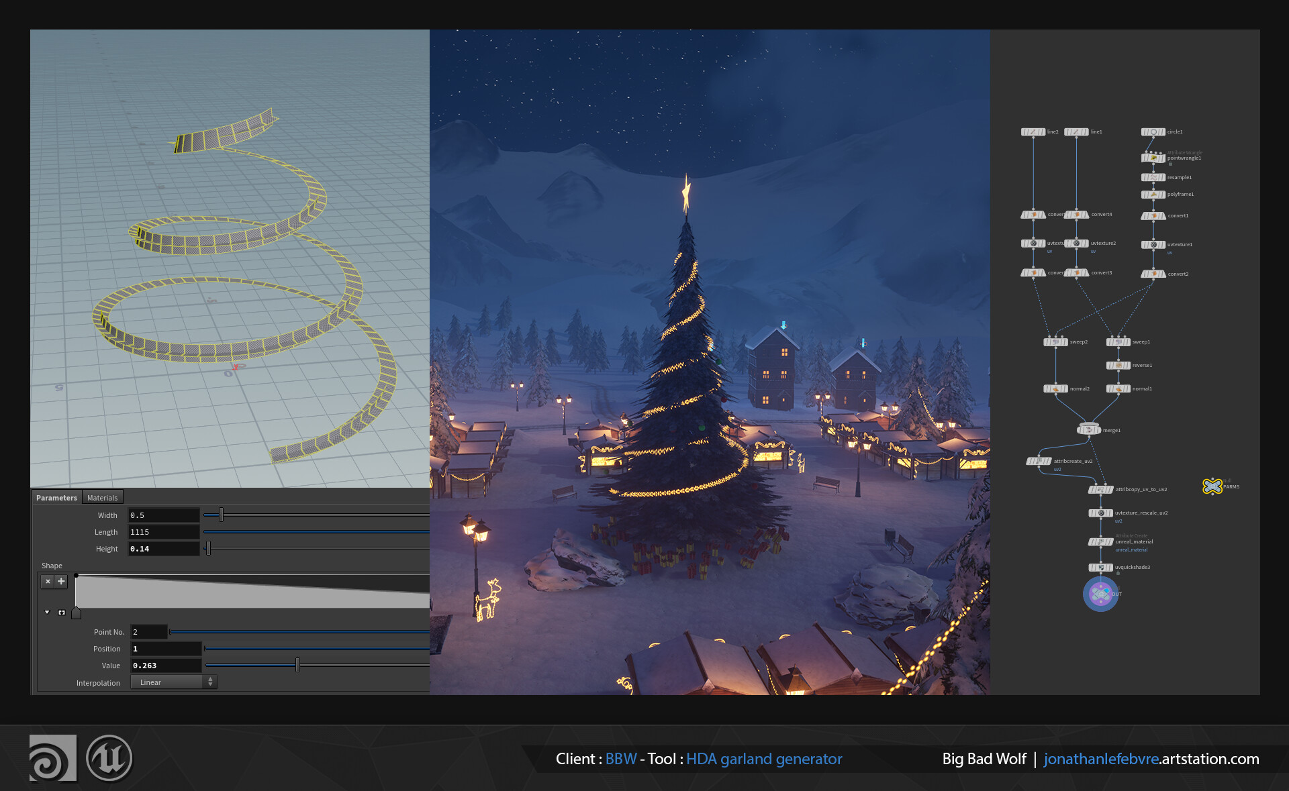Remove ramp point with x button

[x=48, y=582]
